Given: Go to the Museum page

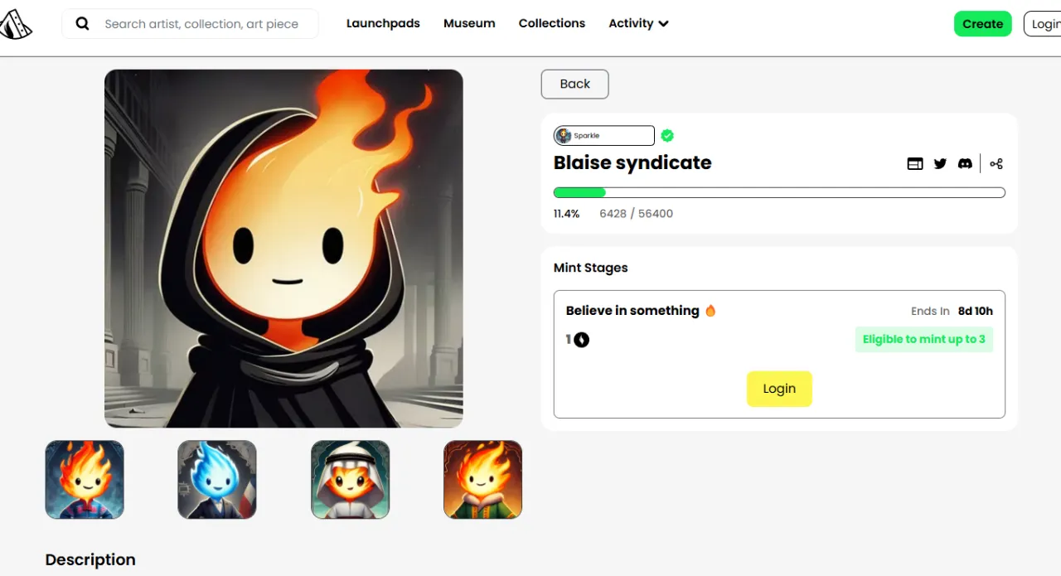Looking at the screenshot, I should point(469,23).
